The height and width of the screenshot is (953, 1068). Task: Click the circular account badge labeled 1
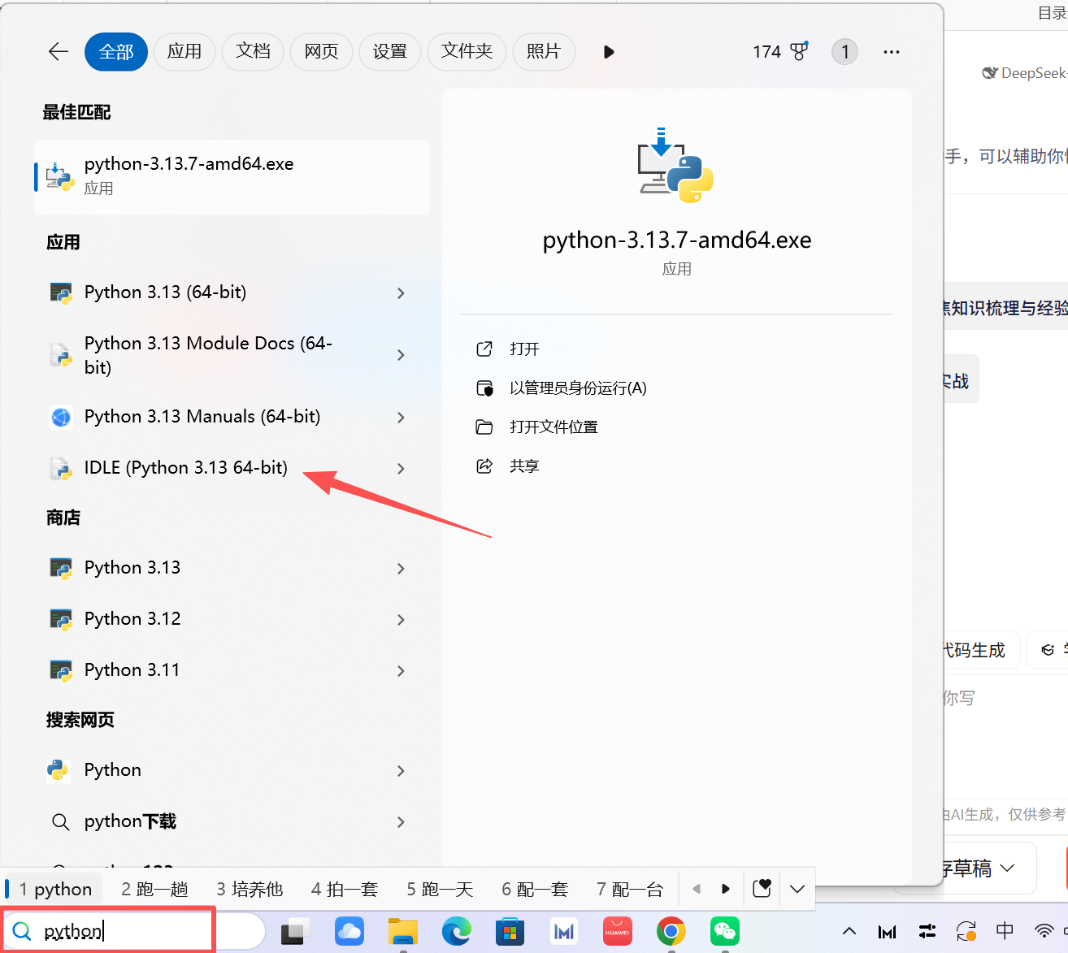(x=844, y=52)
